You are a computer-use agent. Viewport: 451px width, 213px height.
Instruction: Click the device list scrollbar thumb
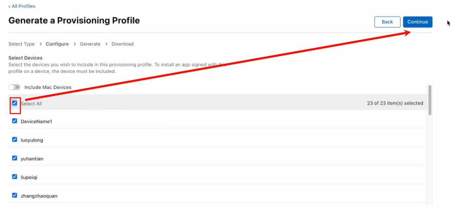coord(430,100)
